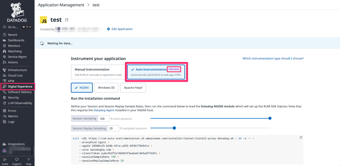Click the Integrations puzzle icon
The image size is (340, 166).
point(4,144)
